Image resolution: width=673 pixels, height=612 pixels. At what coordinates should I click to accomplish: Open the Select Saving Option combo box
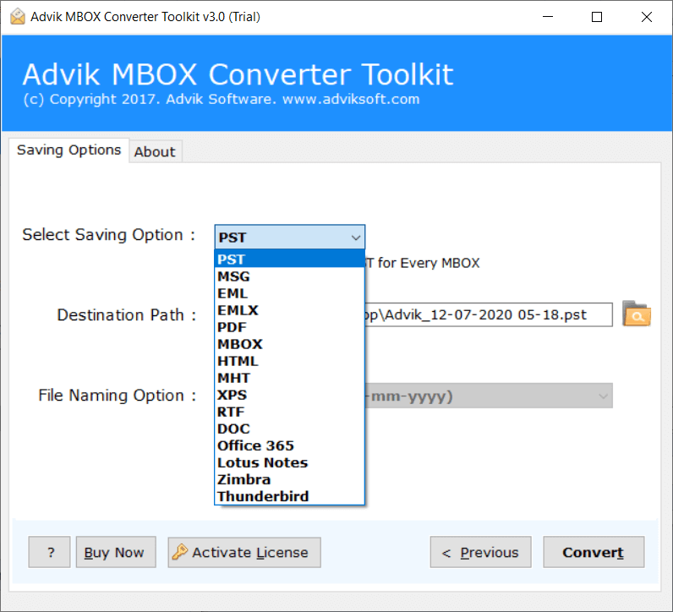coord(290,237)
